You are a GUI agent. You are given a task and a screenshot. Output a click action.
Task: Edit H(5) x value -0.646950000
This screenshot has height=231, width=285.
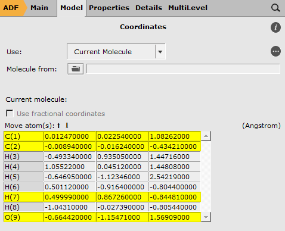coord(70,177)
